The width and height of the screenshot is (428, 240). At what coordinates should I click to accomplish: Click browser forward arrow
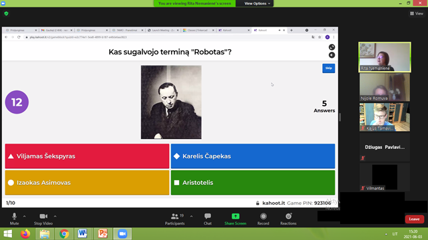(x=13, y=37)
